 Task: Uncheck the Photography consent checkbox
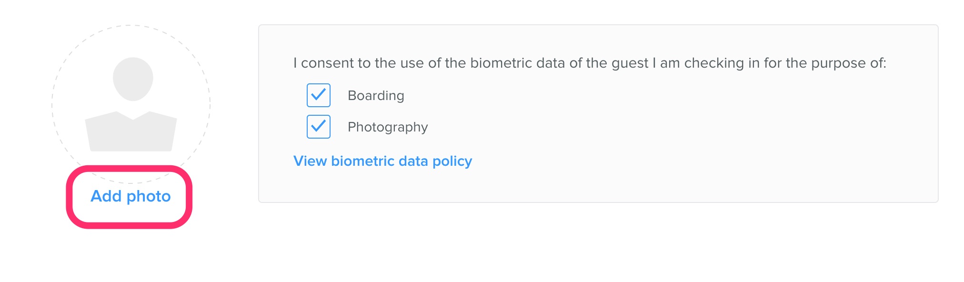tap(319, 127)
